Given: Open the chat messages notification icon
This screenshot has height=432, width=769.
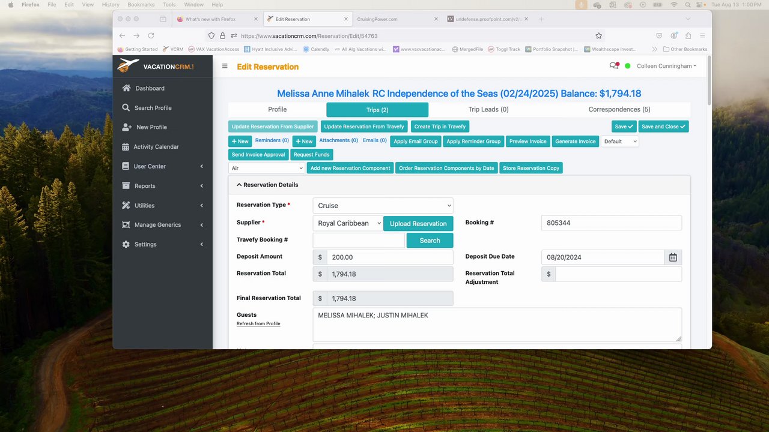Looking at the screenshot, I should tap(614, 65).
